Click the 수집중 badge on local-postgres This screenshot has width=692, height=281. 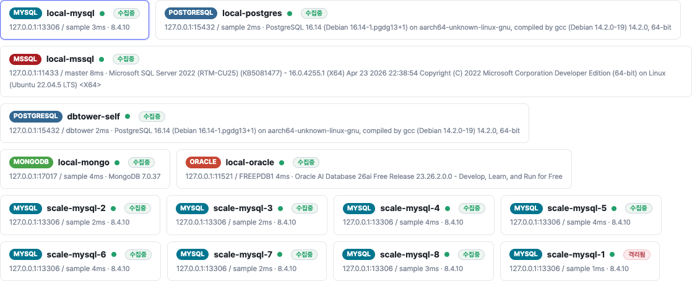(314, 13)
